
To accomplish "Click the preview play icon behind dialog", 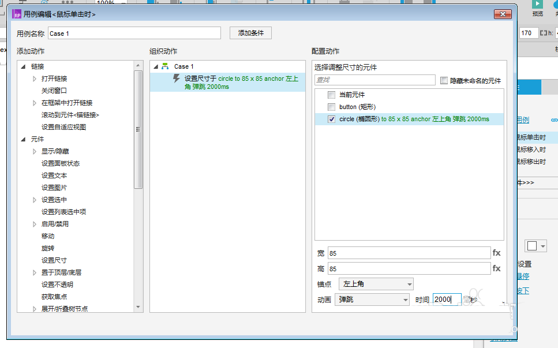I will 537,4.
